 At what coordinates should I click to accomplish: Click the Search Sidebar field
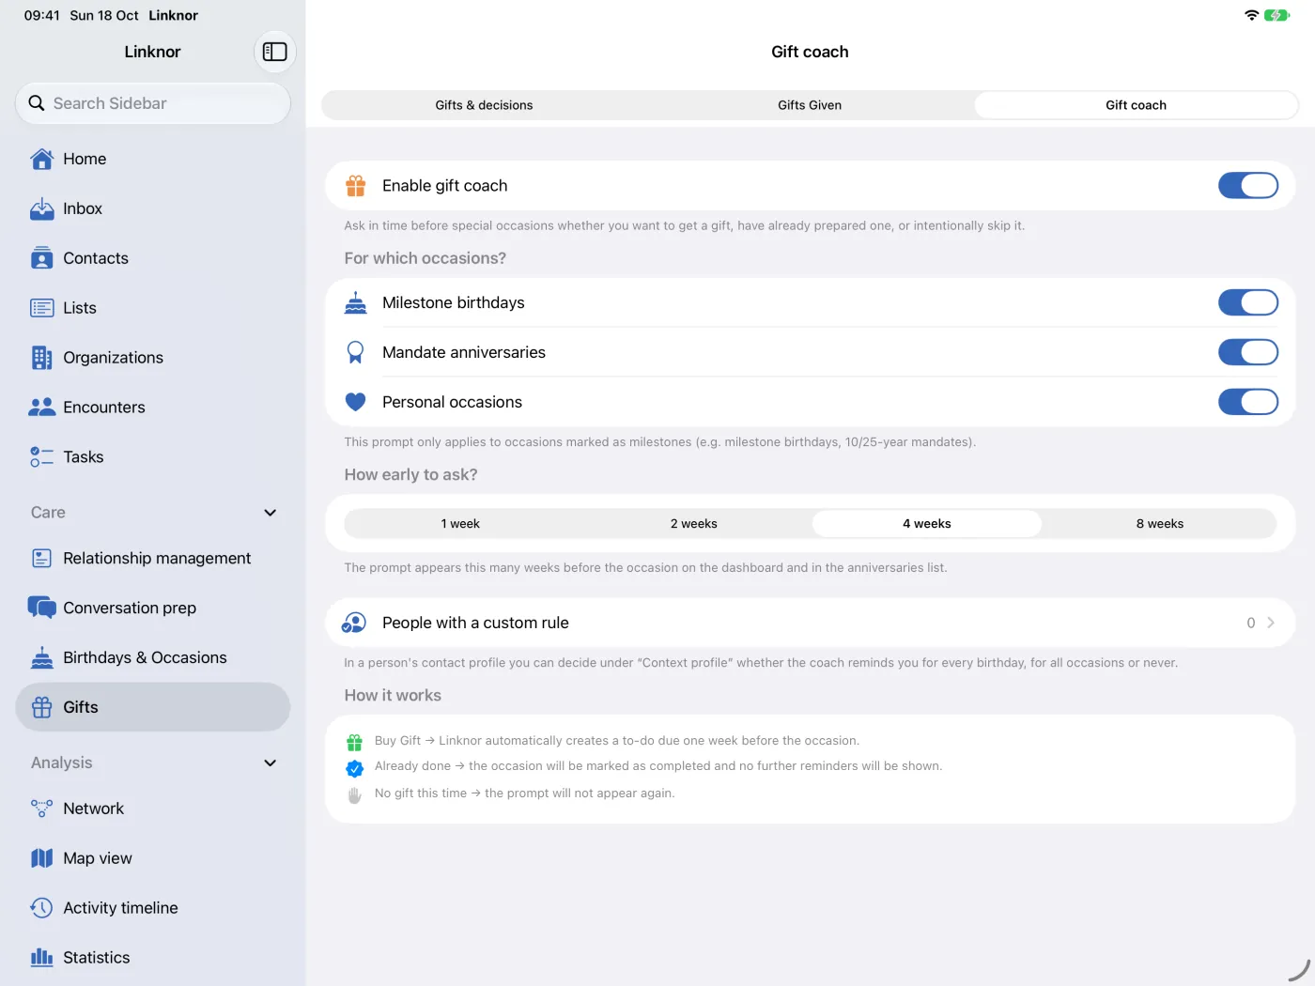[153, 103]
